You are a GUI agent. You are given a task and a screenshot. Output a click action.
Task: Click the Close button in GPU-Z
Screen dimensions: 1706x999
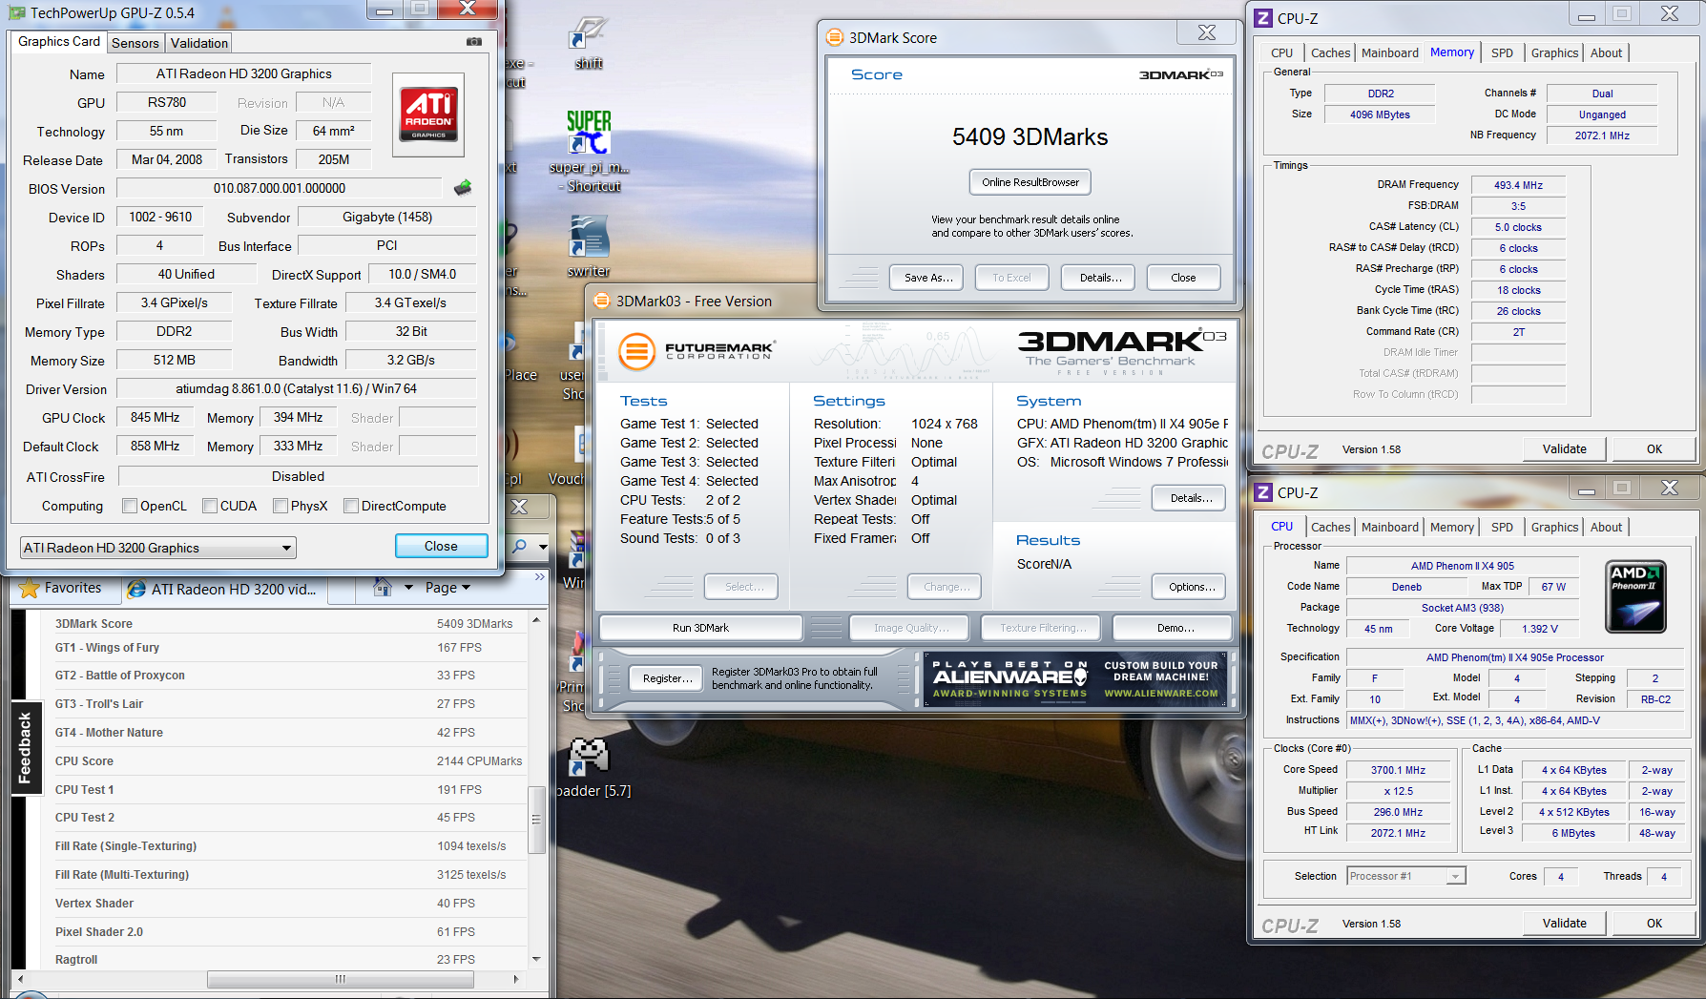tap(441, 546)
